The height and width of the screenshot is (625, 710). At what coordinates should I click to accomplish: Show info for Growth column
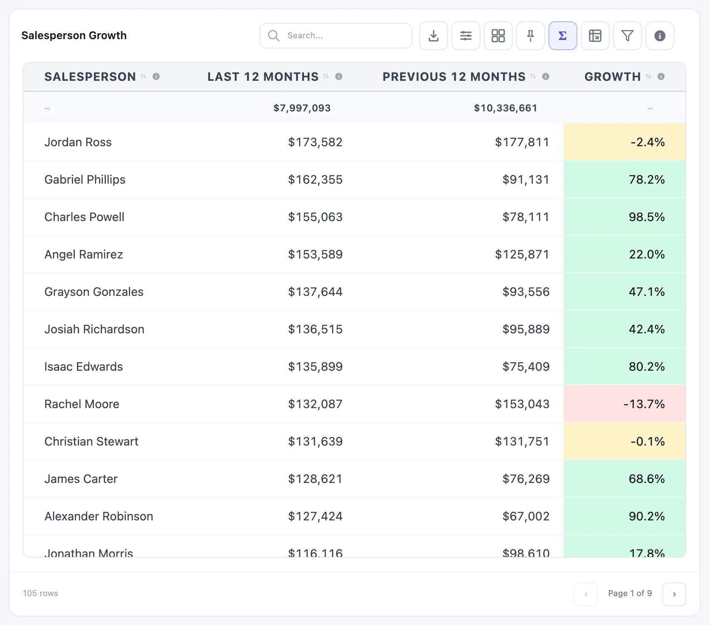click(x=661, y=77)
